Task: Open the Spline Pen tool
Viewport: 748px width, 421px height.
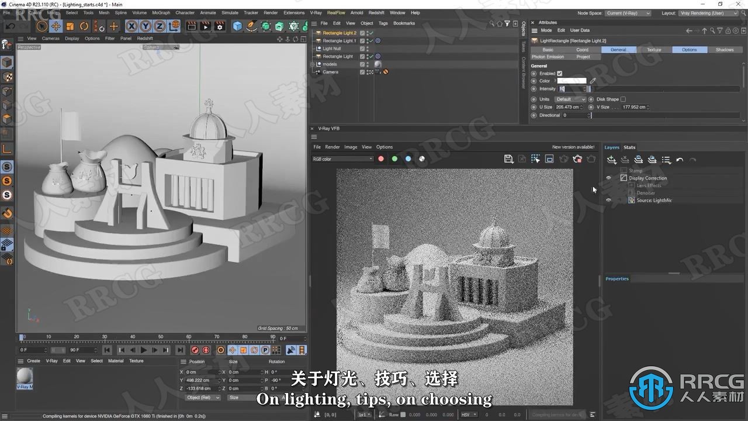Action: point(251,26)
